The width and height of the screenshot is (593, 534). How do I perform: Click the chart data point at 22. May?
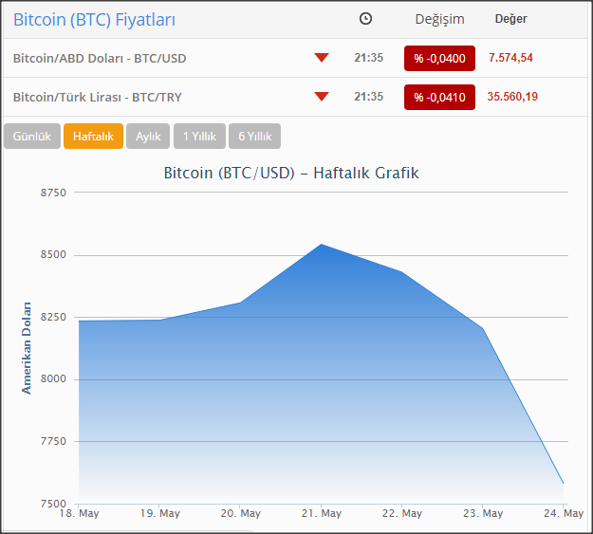tap(401, 272)
